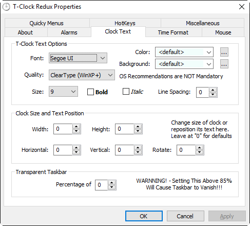Viewport: 250px width, 226px height.
Task: Click the 'WARNNING! - Setting This Above 85%' text
Action: [184, 181]
